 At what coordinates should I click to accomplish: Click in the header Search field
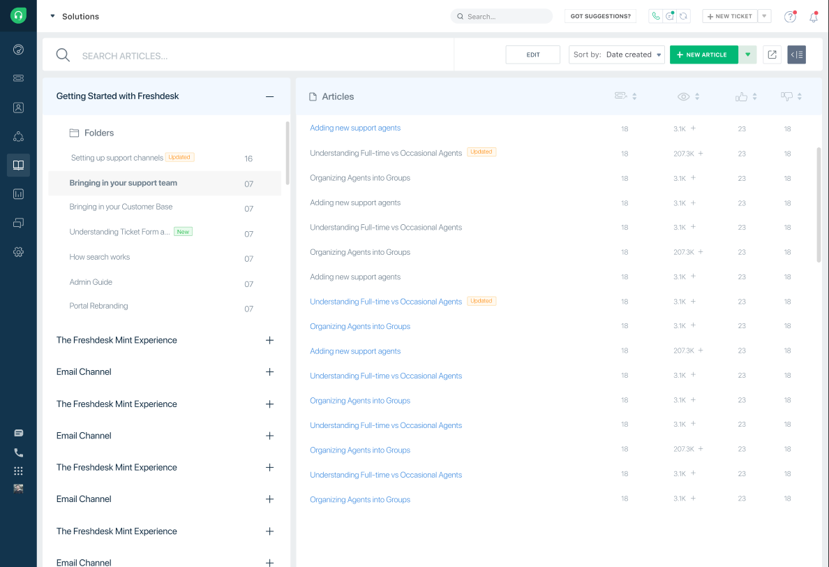(501, 16)
